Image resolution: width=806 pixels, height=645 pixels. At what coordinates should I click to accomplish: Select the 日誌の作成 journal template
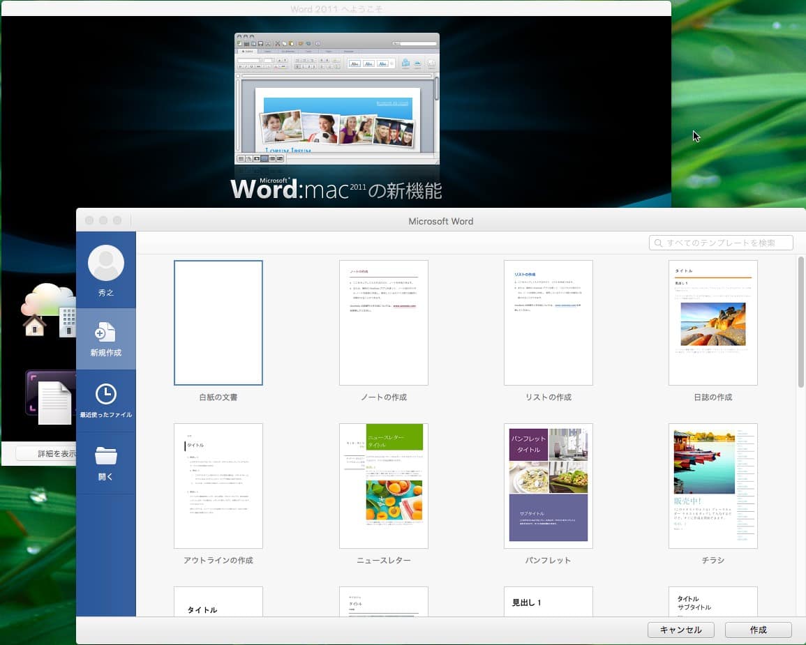(x=712, y=322)
